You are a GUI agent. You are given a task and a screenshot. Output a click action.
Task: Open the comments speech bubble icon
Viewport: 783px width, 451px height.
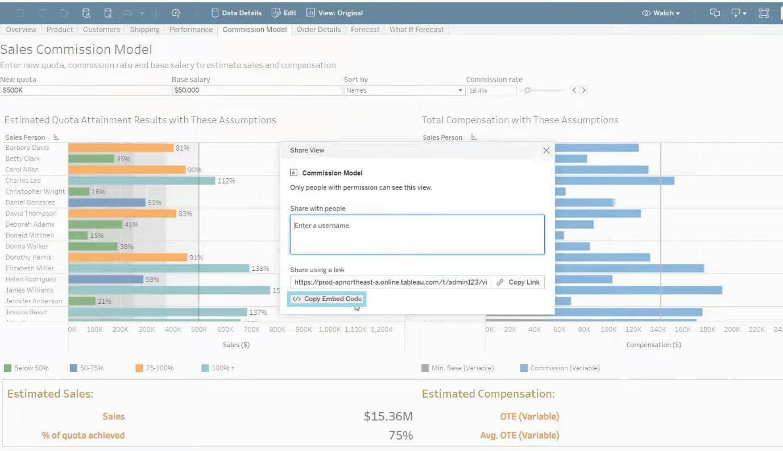[x=715, y=13]
